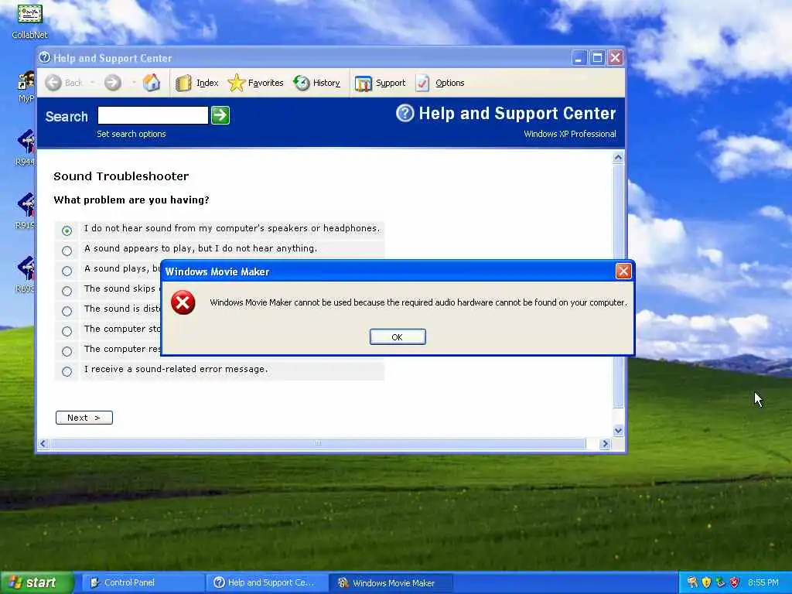Close the Help and Support Center window

pos(615,57)
